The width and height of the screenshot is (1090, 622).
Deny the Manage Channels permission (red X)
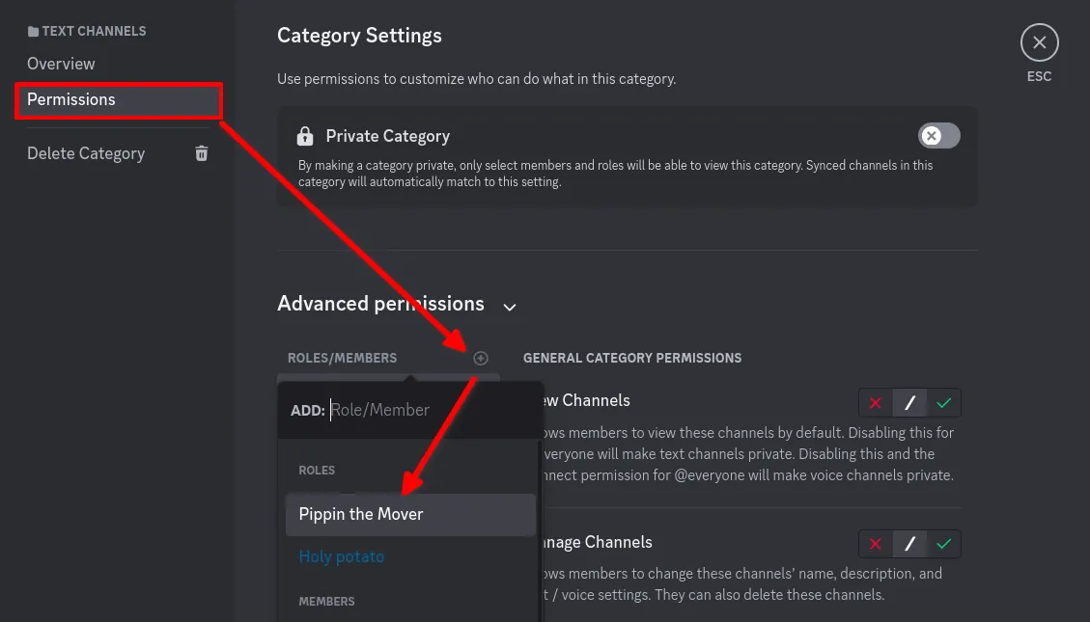click(876, 544)
